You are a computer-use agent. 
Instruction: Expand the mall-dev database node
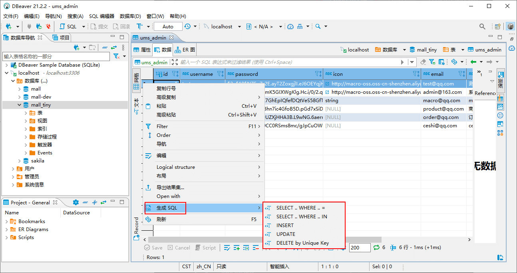[20, 97]
